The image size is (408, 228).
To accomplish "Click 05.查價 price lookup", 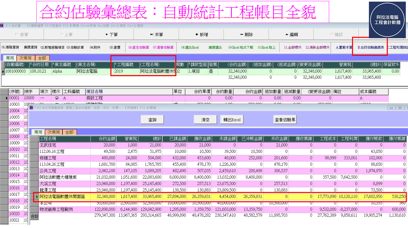I will coord(115,47).
